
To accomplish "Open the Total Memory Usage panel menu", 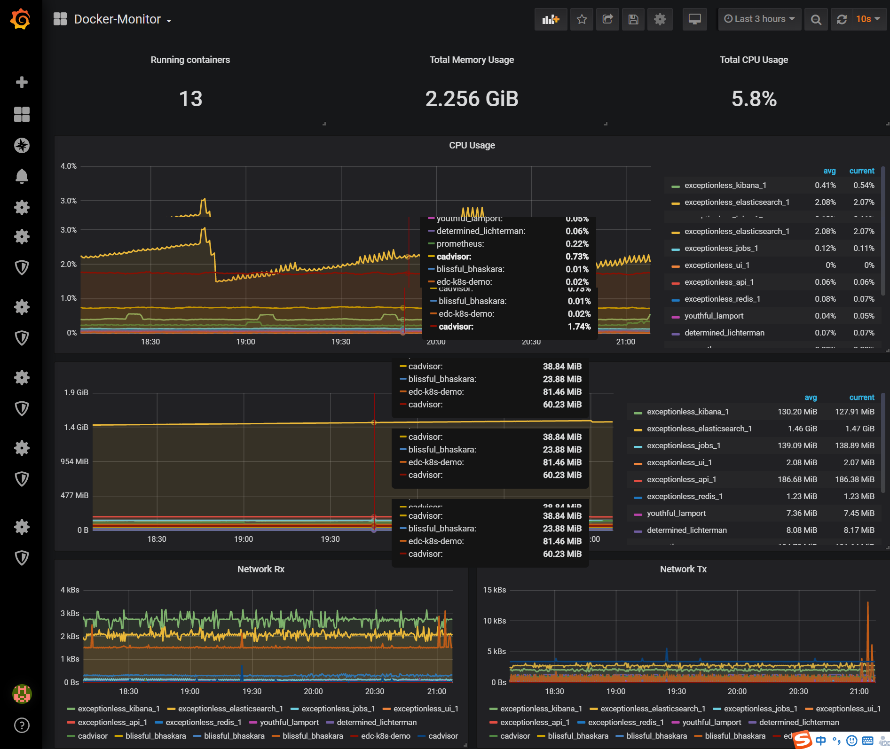I will pos(472,60).
